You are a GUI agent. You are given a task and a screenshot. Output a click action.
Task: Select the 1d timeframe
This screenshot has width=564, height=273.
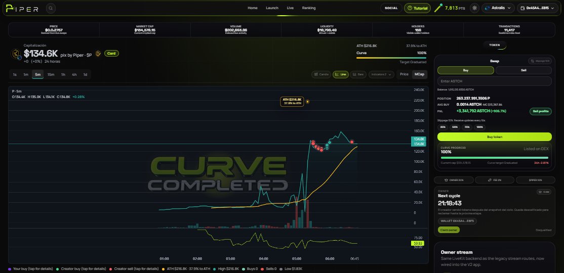coord(85,75)
